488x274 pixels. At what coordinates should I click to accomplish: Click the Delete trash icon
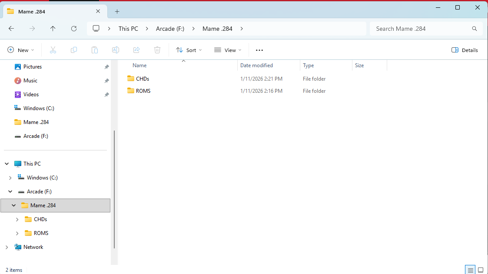(157, 50)
